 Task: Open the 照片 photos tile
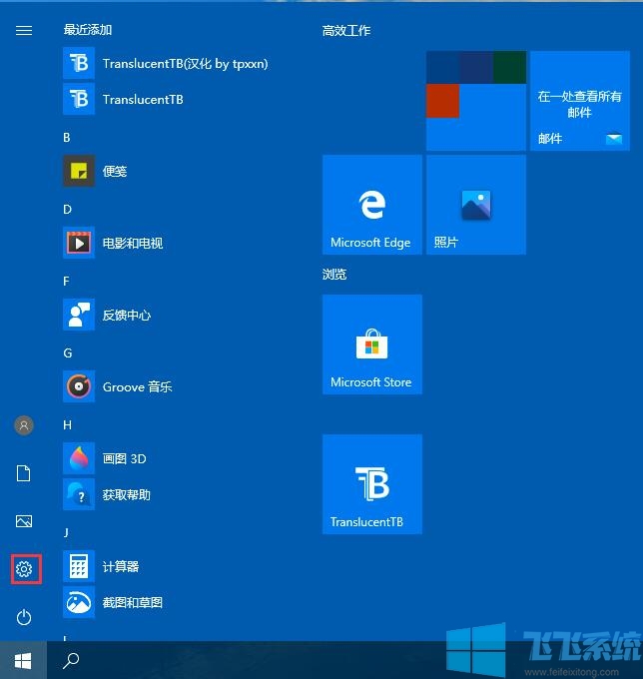pos(475,205)
